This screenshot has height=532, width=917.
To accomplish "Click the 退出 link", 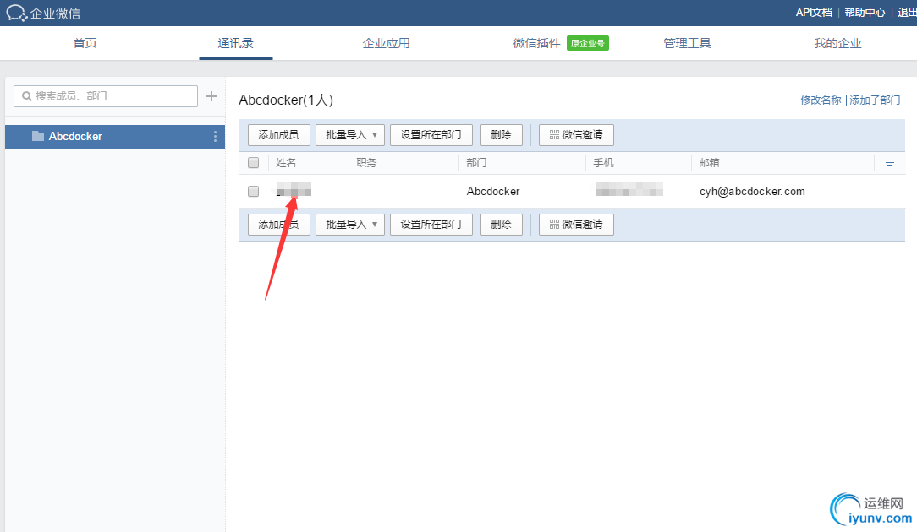I will coord(907,13).
